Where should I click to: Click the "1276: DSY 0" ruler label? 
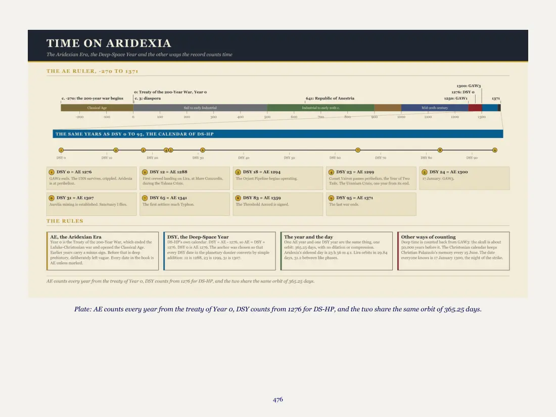462,92
